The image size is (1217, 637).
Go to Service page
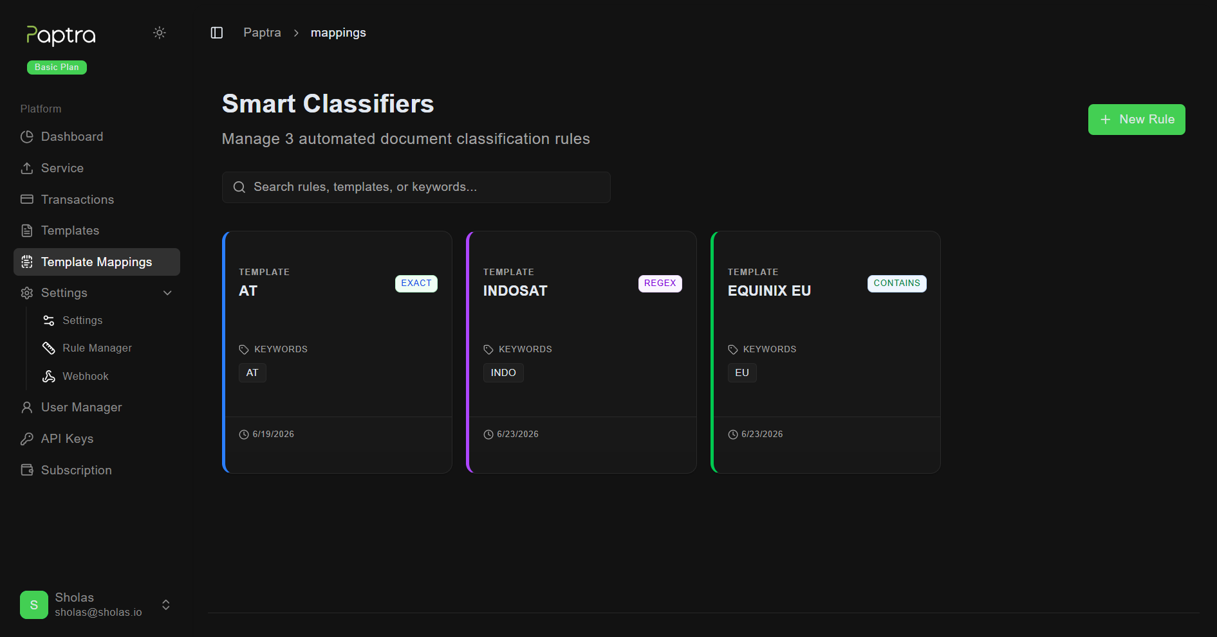click(97, 168)
